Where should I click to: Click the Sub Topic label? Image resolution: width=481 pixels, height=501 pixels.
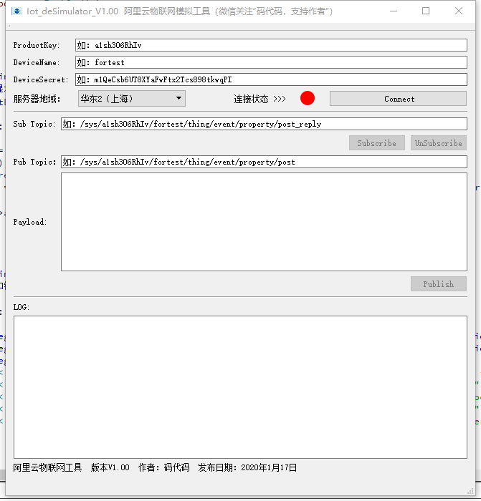[x=34, y=124]
